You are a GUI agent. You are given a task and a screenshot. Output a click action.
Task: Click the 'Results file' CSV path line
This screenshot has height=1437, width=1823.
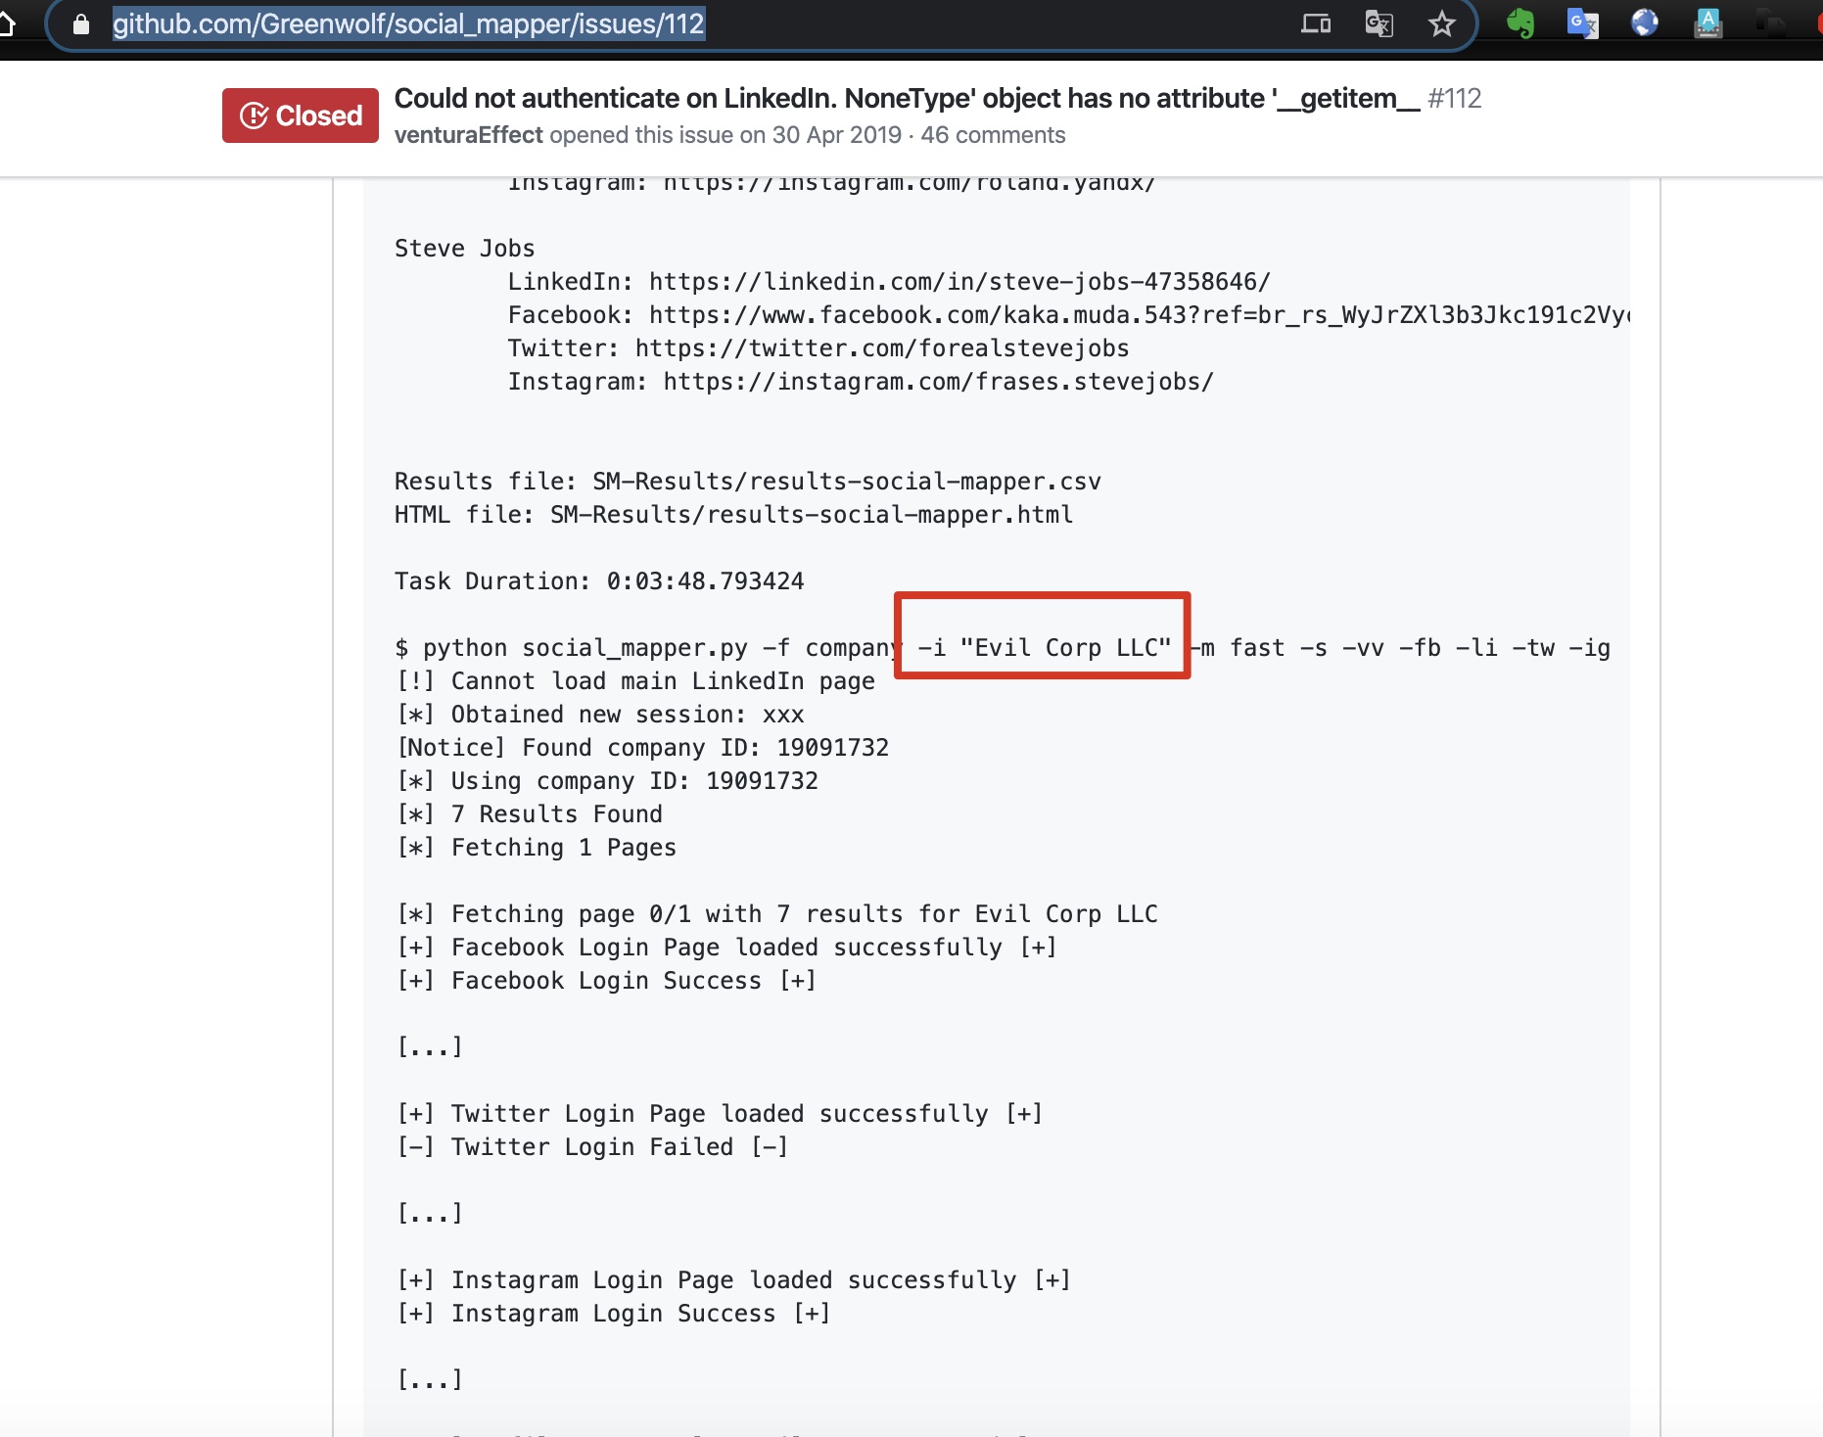(x=748, y=482)
